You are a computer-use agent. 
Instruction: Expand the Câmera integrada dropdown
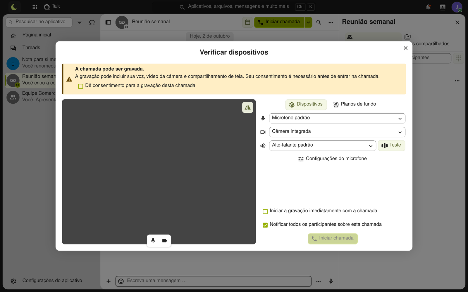point(337,132)
